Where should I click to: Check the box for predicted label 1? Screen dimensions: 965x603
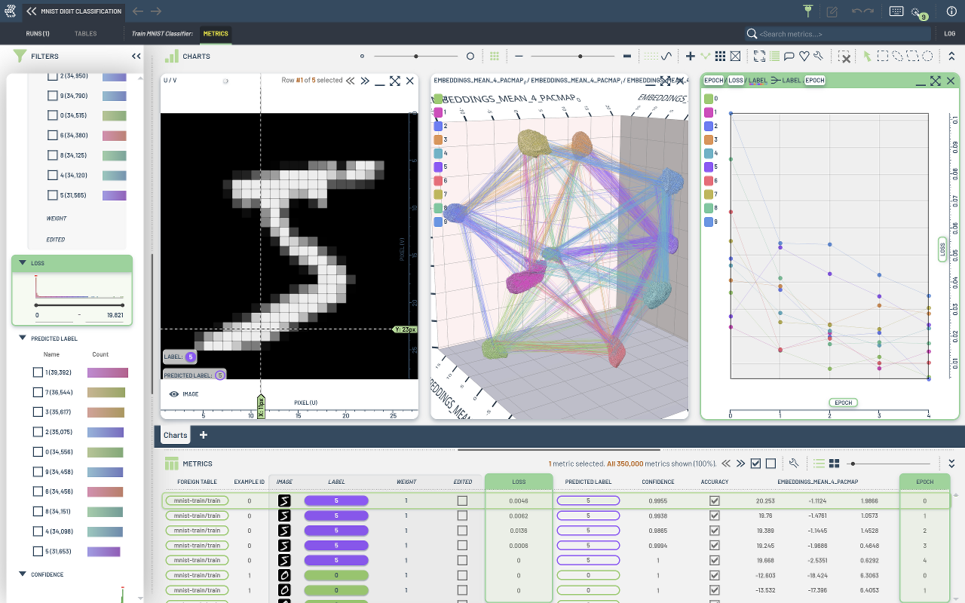(38, 372)
